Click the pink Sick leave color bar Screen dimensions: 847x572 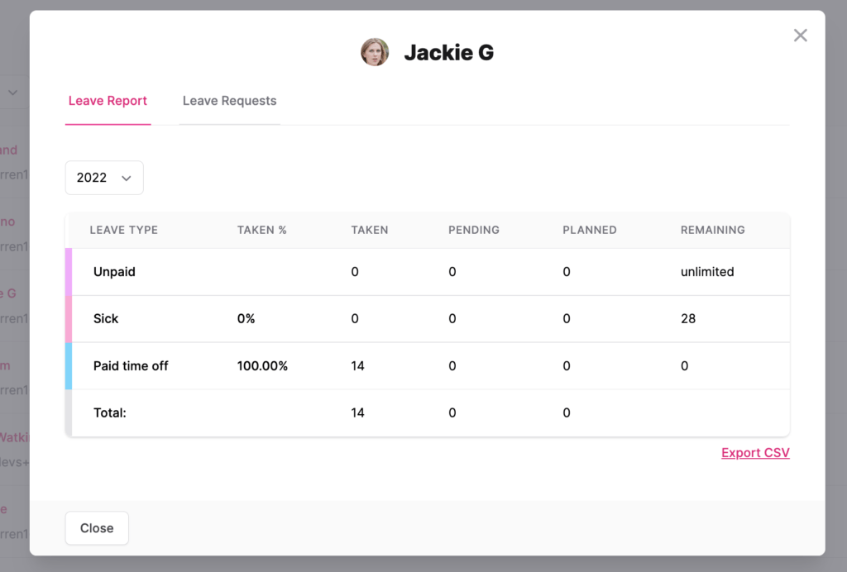tap(69, 318)
